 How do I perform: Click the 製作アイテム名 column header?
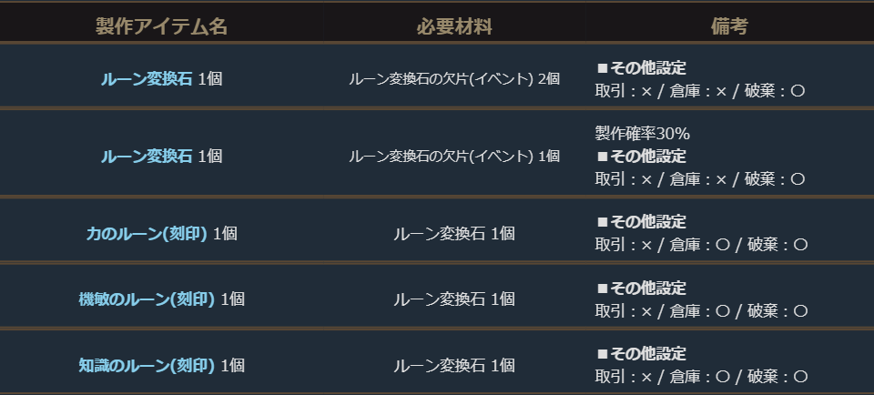click(x=161, y=26)
